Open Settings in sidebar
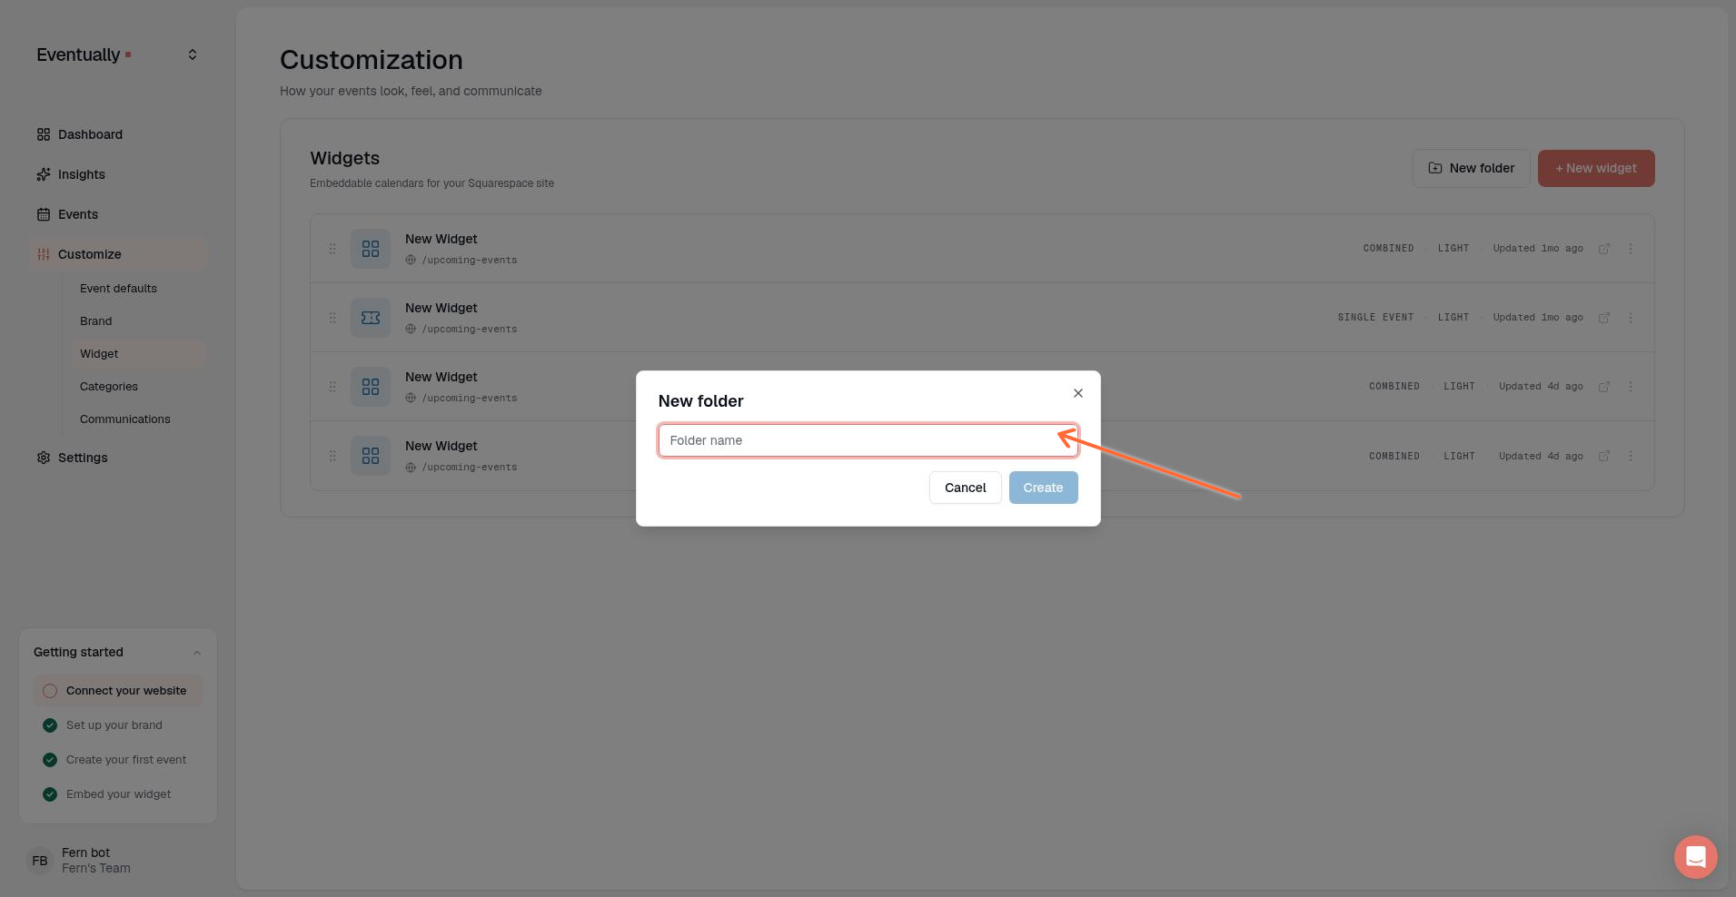Screen dimensions: 1736x897 [118, 458]
